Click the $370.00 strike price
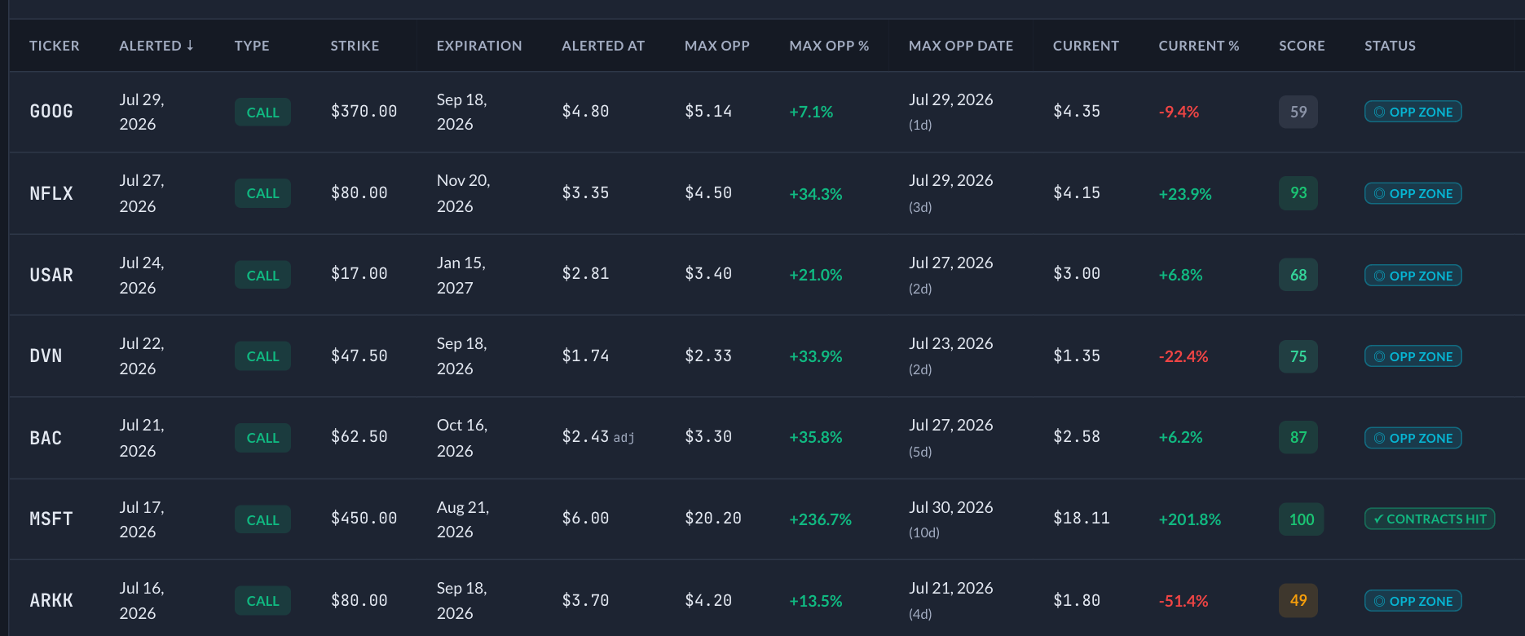Viewport: 1525px width, 636px height. [x=364, y=112]
